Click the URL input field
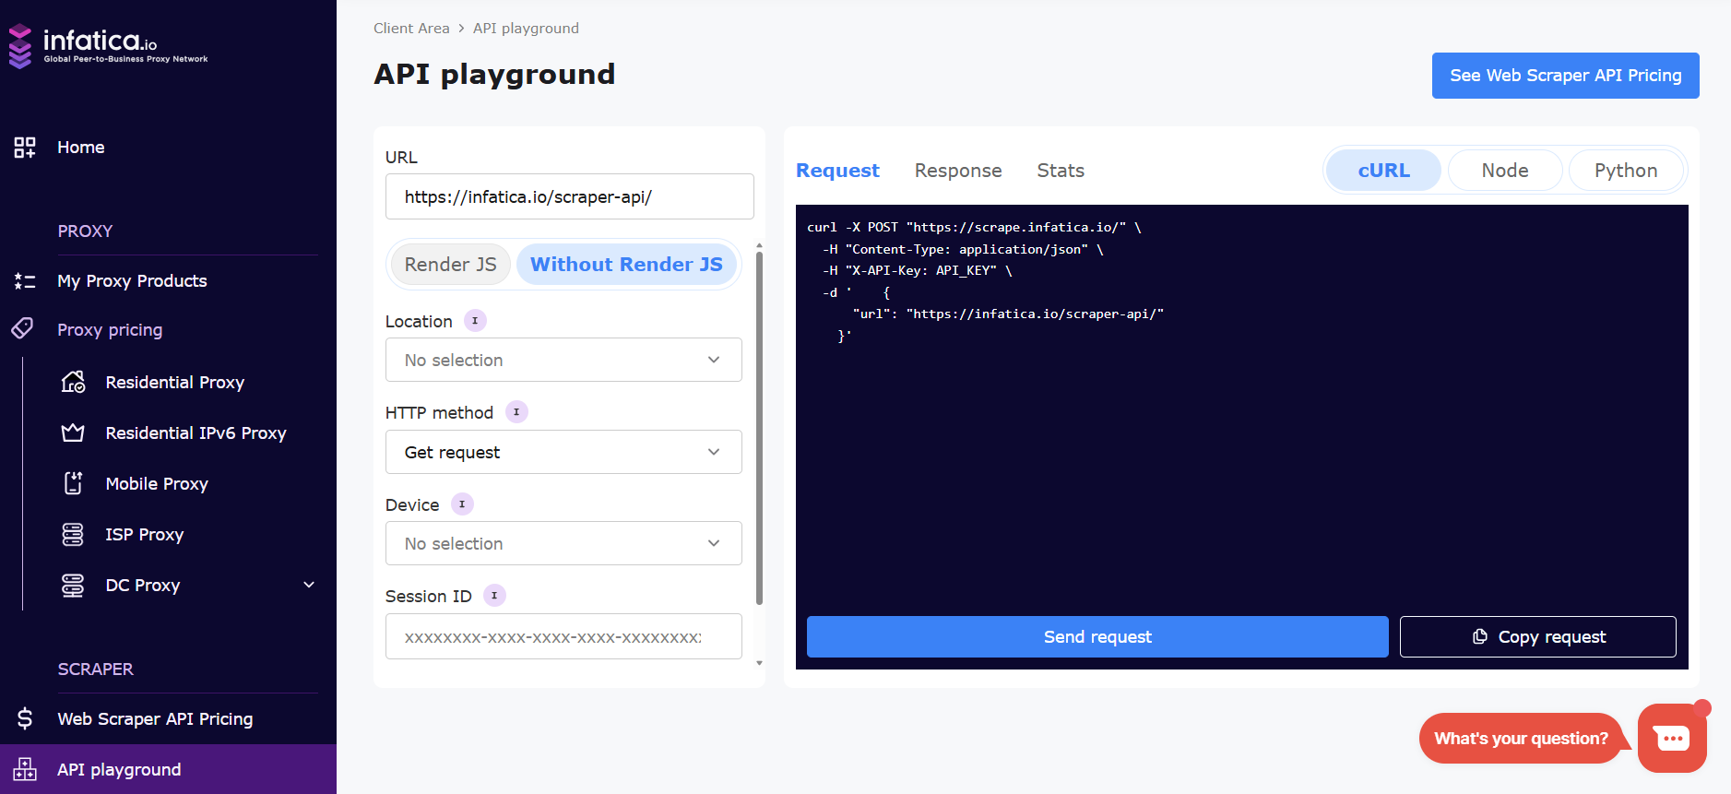 coord(570,196)
